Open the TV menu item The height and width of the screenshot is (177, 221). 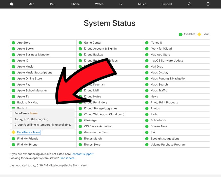click(121, 4)
